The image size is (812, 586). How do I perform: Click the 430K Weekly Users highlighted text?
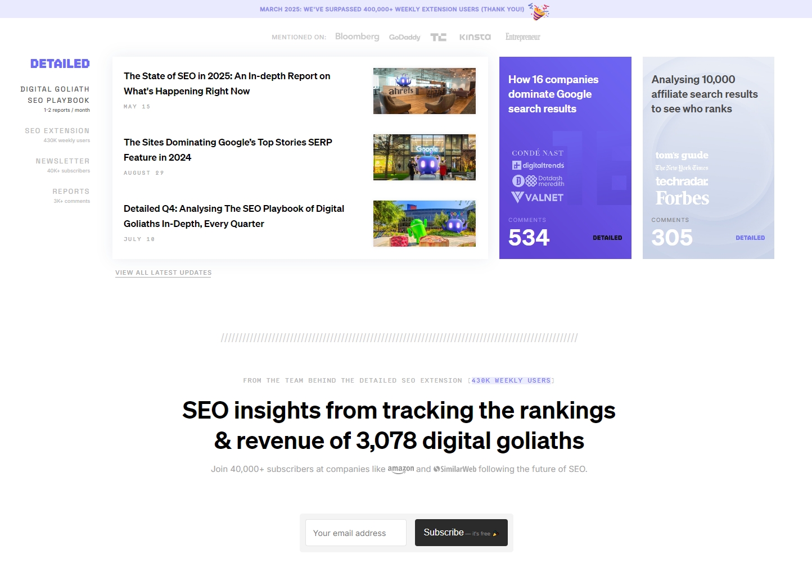coord(511,380)
